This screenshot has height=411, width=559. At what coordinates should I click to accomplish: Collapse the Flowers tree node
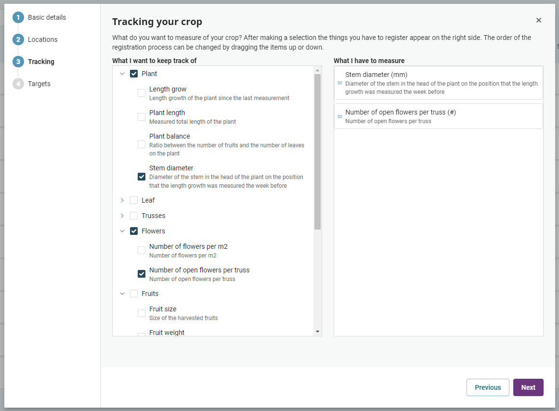coord(122,231)
